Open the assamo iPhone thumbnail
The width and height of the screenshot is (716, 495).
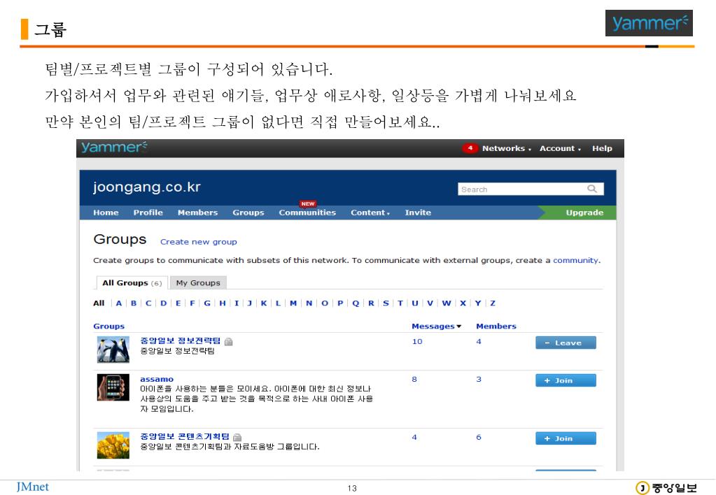[x=113, y=387]
